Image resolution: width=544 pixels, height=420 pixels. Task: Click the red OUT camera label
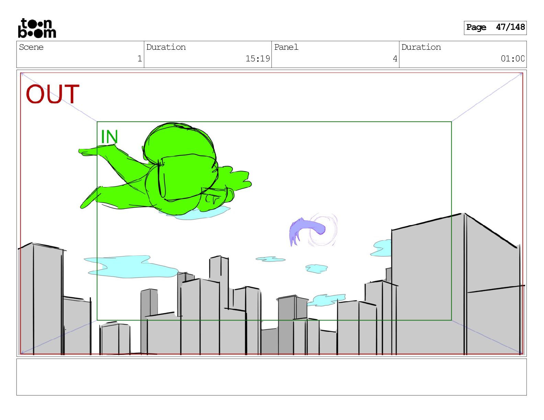click(53, 94)
